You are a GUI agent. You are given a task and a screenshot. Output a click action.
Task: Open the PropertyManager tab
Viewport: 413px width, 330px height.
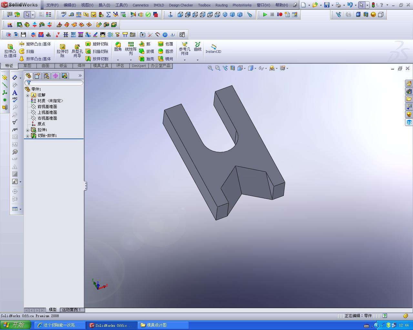[x=37, y=76]
